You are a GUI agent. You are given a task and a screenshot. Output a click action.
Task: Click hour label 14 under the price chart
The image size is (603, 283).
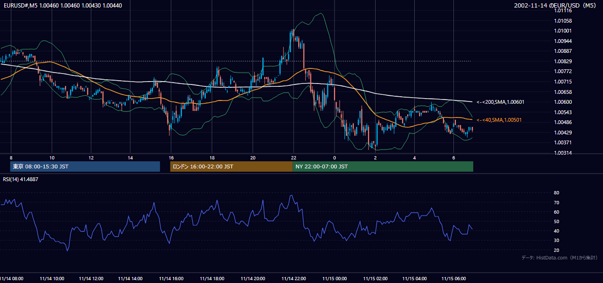click(130, 158)
